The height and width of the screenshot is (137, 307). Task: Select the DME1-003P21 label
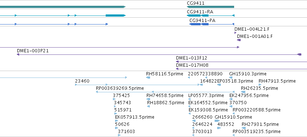click(x=33, y=51)
